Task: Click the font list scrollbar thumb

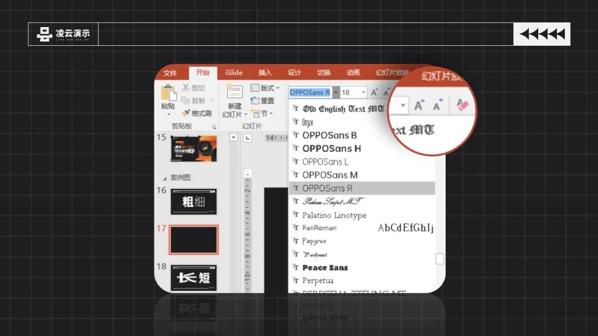Action: (440, 259)
